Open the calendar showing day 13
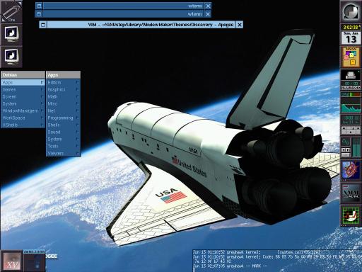The image size is (362, 272). tap(351, 38)
